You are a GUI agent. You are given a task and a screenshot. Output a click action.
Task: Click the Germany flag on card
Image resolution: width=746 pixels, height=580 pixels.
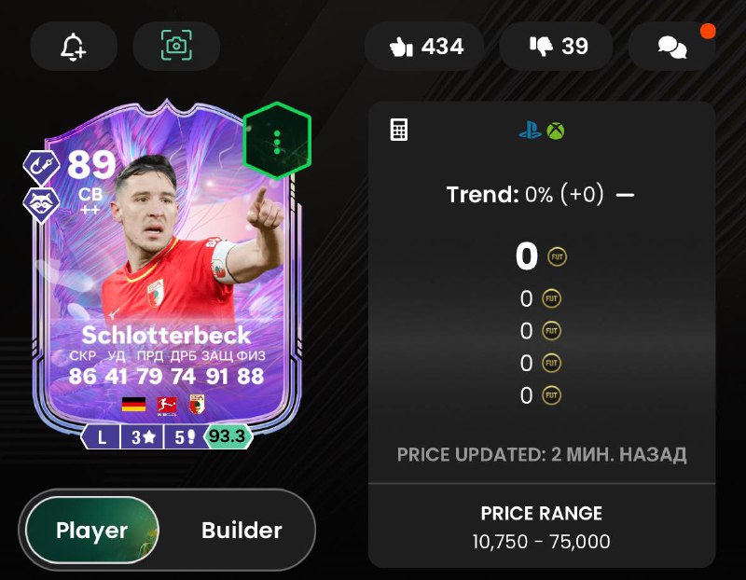tap(133, 405)
